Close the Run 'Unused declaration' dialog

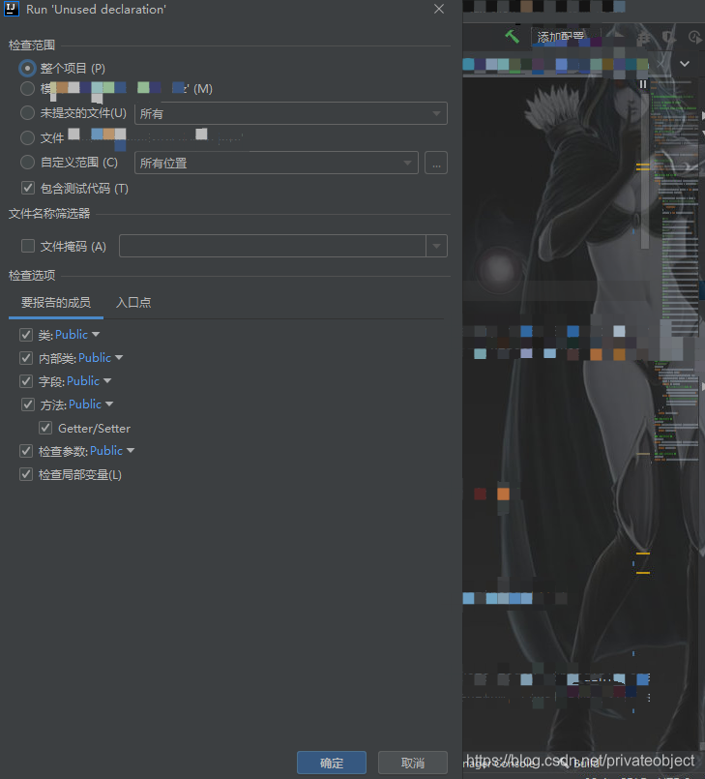[439, 9]
